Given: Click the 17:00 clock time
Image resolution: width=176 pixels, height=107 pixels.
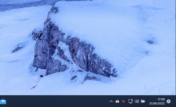Looking at the screenshot, I should 161,99.
